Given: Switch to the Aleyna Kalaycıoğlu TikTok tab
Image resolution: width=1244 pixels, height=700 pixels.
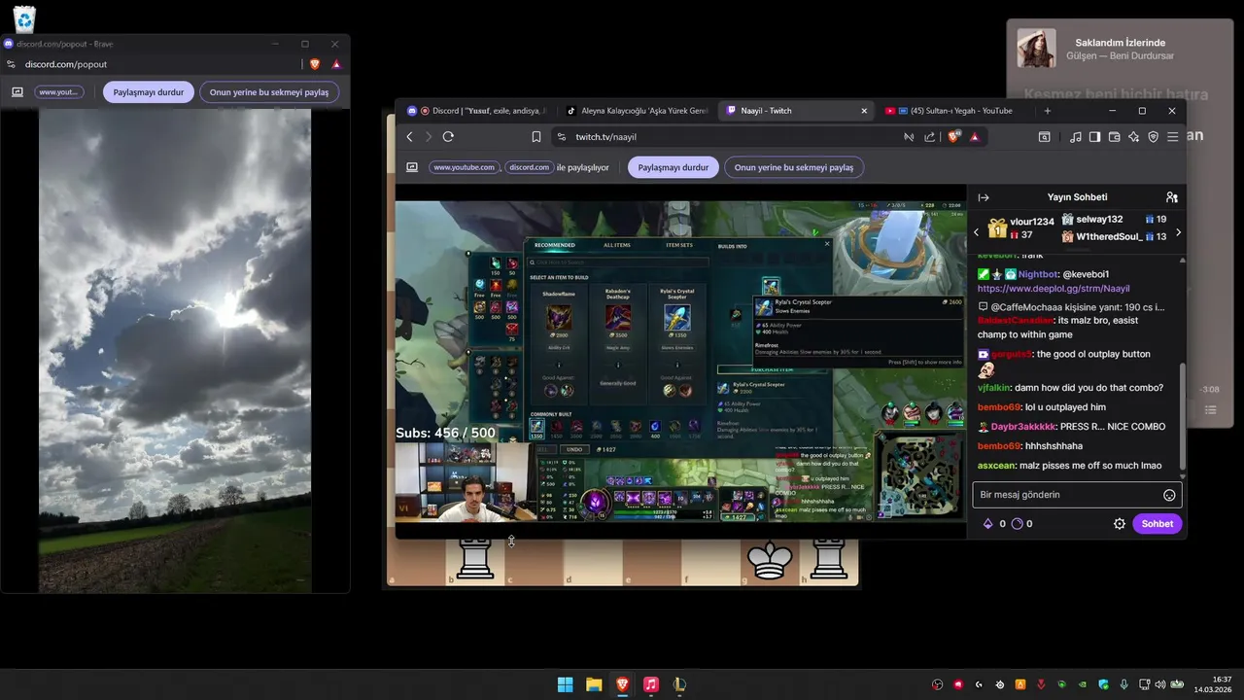Looking at the screenshot, I should pos(637,111).
